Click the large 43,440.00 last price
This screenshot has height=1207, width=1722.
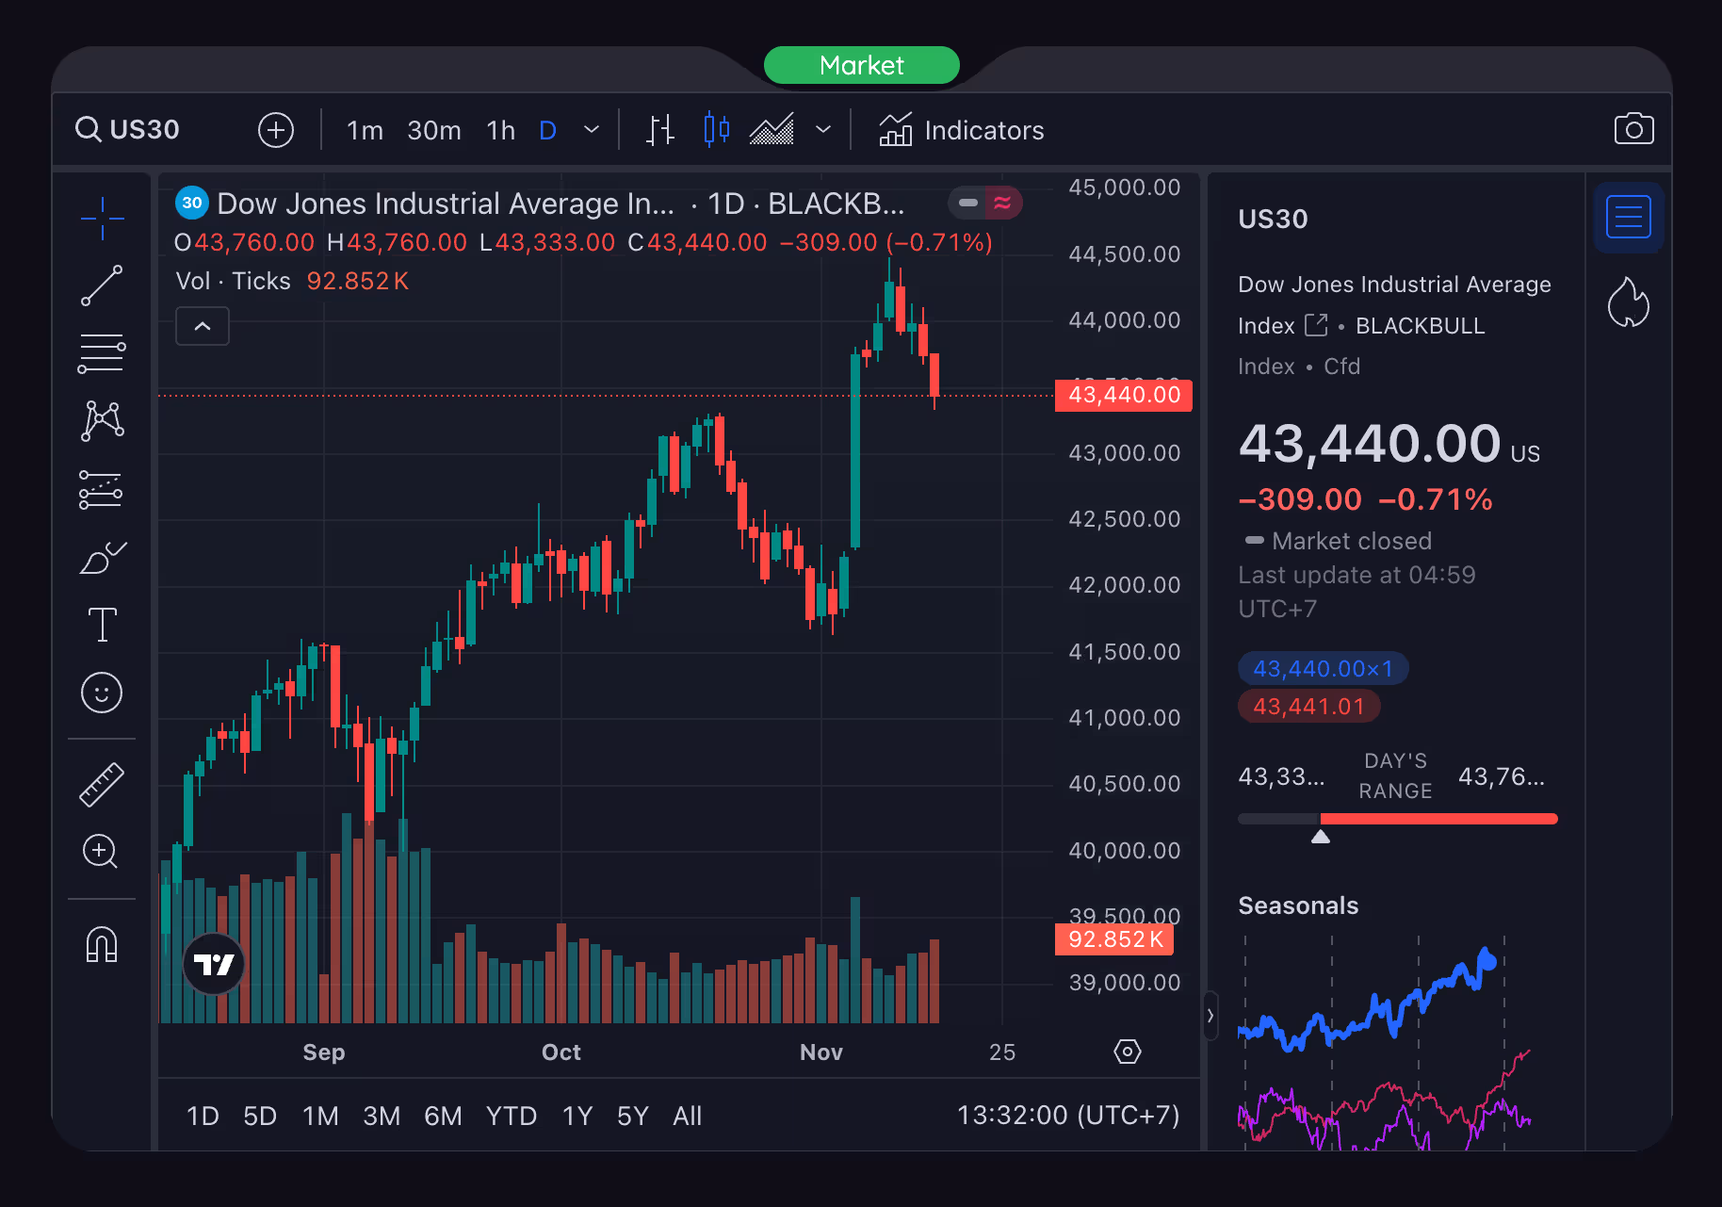[1370, 443]
